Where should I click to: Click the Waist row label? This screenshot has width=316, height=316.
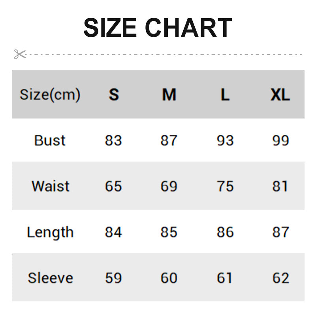(x=50, y=186)
